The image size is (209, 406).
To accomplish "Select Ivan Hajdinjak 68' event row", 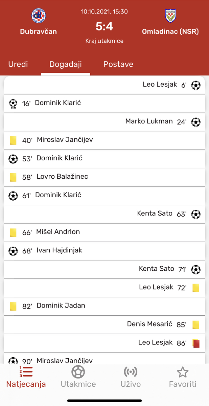I will coord(104,251).
